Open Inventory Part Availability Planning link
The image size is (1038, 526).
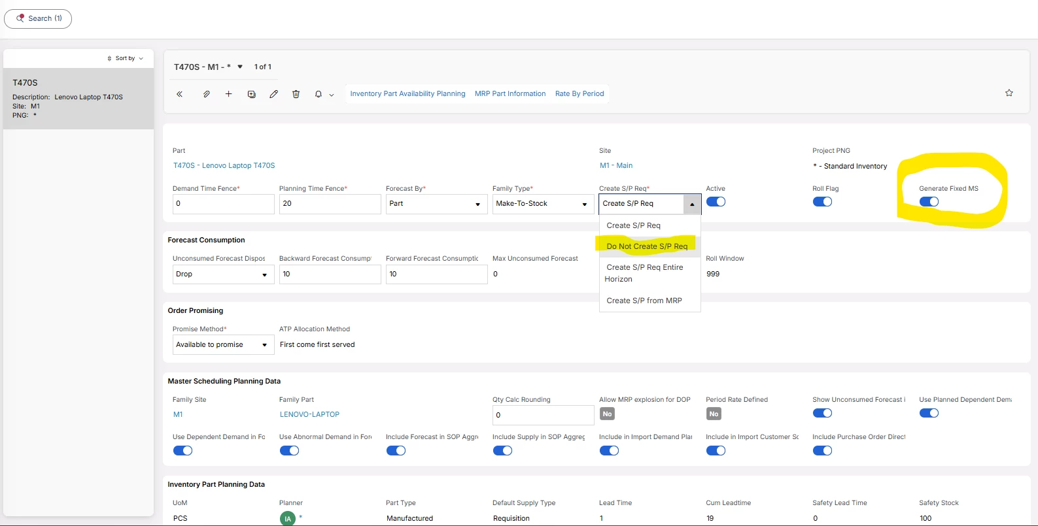(x=407, y=94)
